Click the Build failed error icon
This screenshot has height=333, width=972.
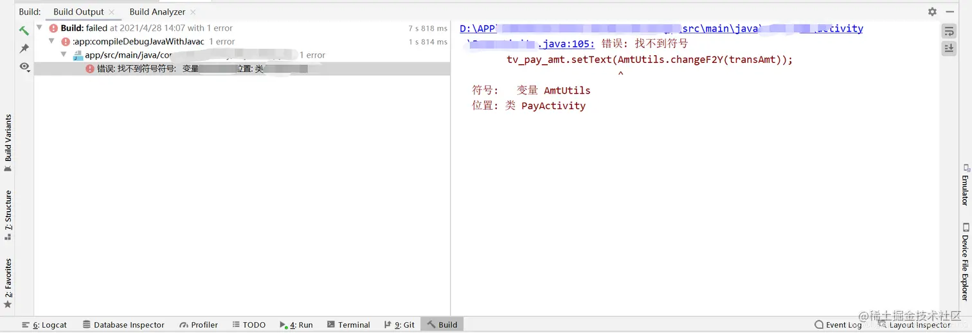coord(53,28)
